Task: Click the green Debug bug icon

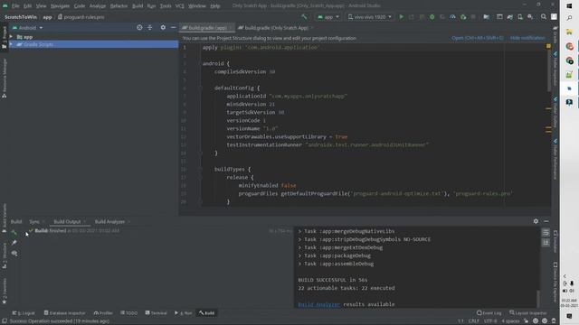Action: pos(432,17)
